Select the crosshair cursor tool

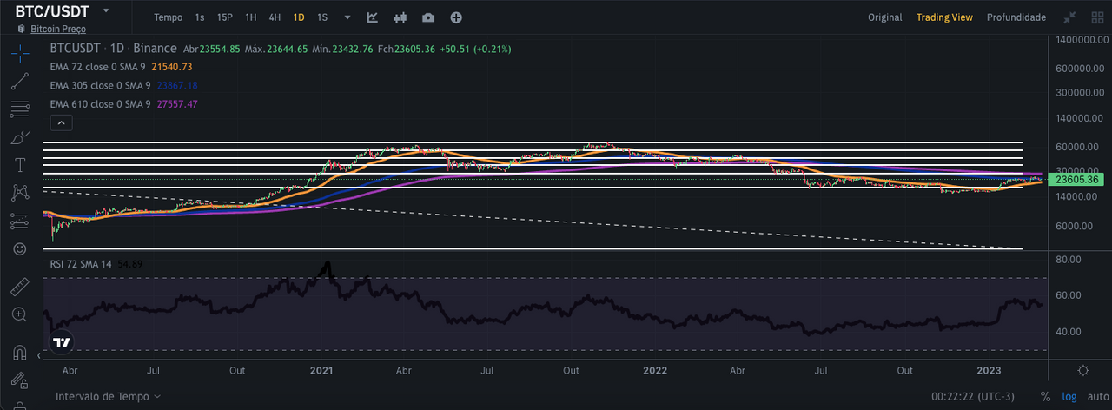tap(20, 54)
